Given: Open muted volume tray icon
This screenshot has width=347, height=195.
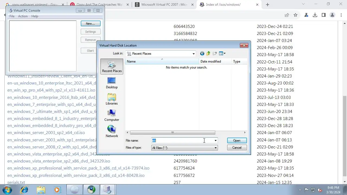Looking at the screenshot, I should coord(320,190).
